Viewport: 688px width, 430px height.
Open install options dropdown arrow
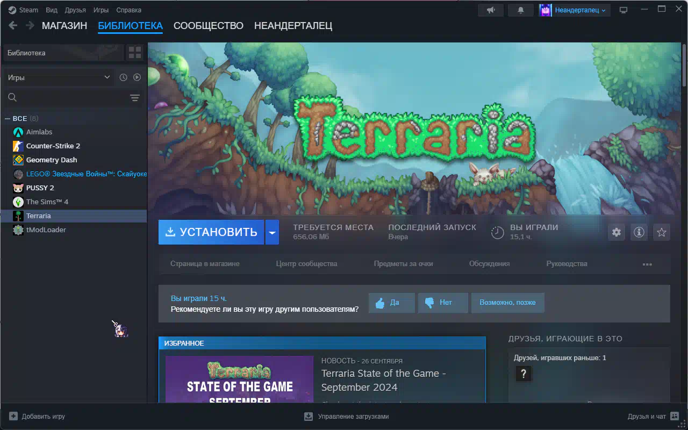pyautogui.click(x=272, y=232)
